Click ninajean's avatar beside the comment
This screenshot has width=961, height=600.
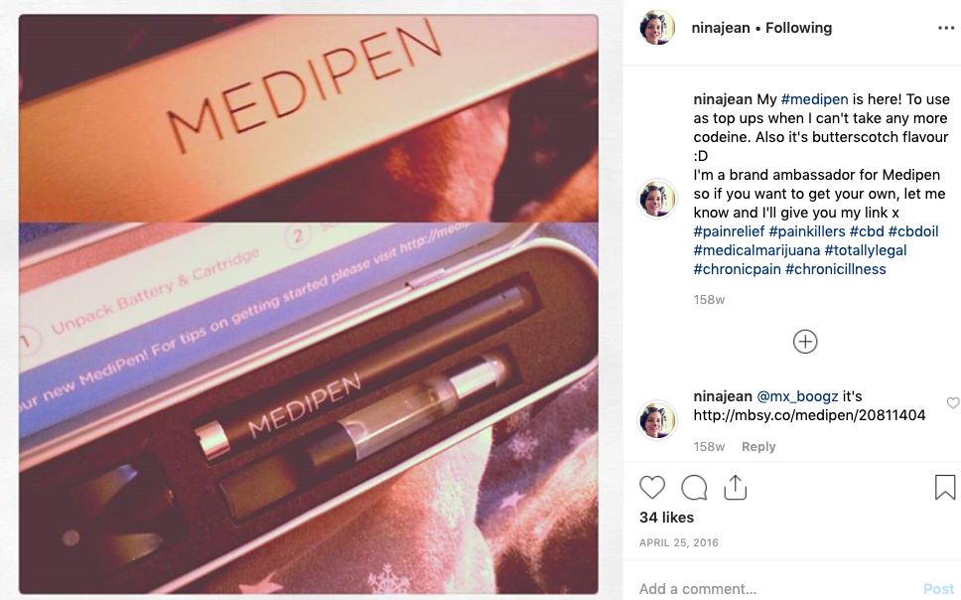[x=657, y=420]
